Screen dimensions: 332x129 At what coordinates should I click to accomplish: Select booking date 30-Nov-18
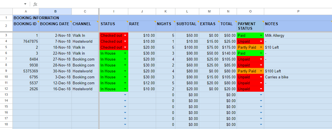(55, 71)
